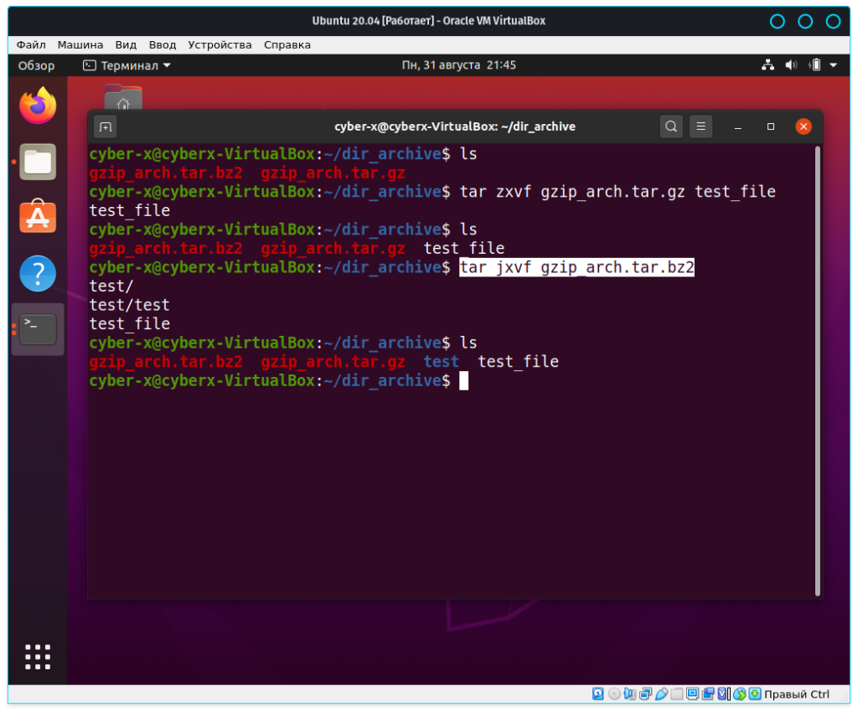This screenshot has height=712, width=858.
Task: Open a new terminal tab
Action: [106, 126]
